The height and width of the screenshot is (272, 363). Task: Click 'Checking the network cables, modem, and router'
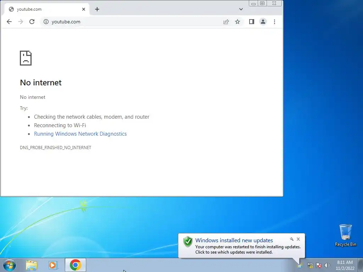click(92, 117)
